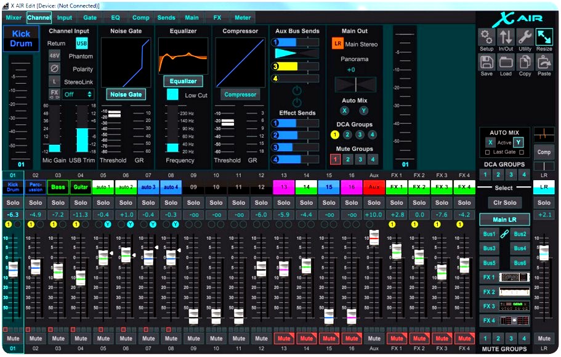Open the FX insert dropdown set to Off
The height and width of the screenshot is (357, 561).
tap(78, 94)
